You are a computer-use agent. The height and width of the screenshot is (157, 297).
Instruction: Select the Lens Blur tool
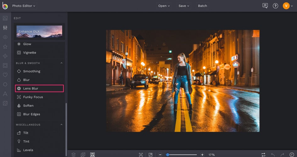pos(39,89)
